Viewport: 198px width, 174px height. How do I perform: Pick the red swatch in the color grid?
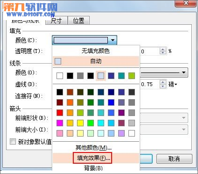(x=60, y=113)
